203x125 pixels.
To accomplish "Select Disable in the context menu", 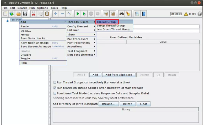I will [x=43, y=55].
